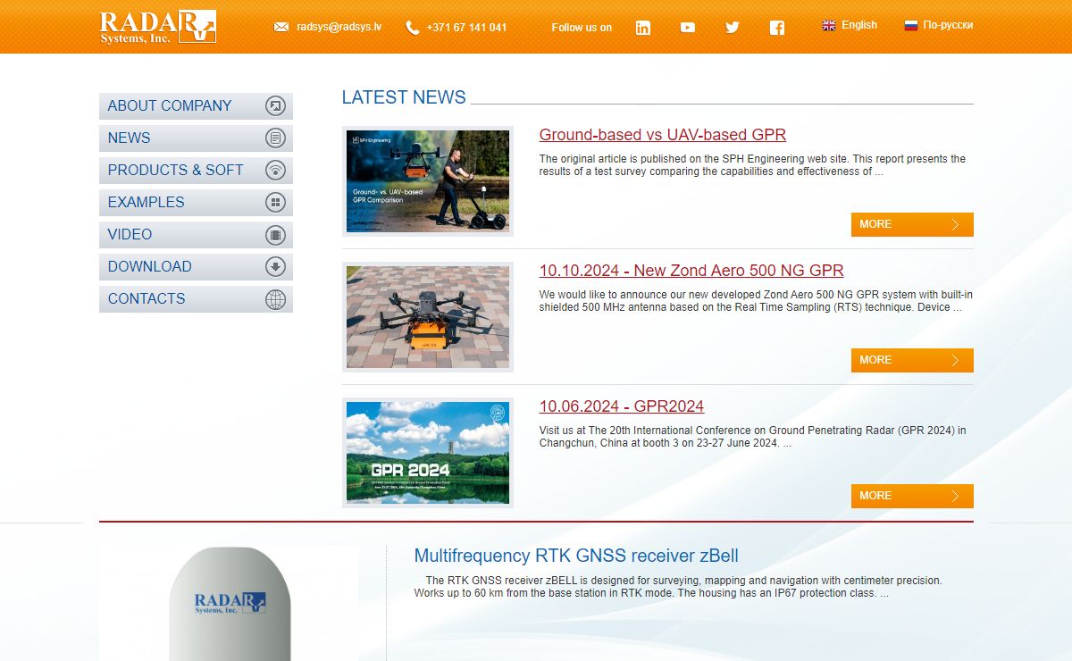Image resolution: width=1072 pixels, height=661 pixels.
Task: Open the LinkedIn social icon
Action: (643, 28)
